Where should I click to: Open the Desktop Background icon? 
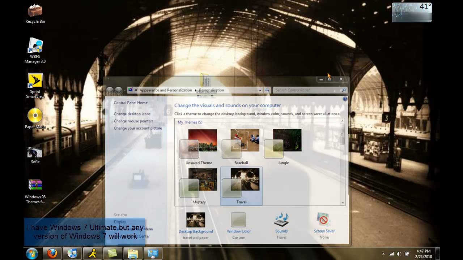[196, 220]
